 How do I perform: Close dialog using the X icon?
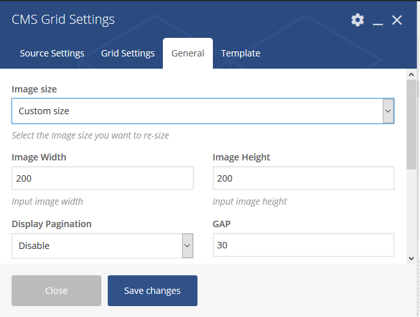coord(397,21)
